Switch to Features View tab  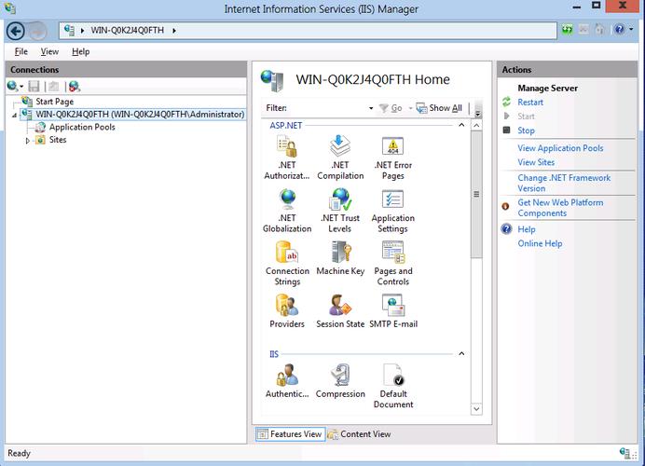[291, 434]
